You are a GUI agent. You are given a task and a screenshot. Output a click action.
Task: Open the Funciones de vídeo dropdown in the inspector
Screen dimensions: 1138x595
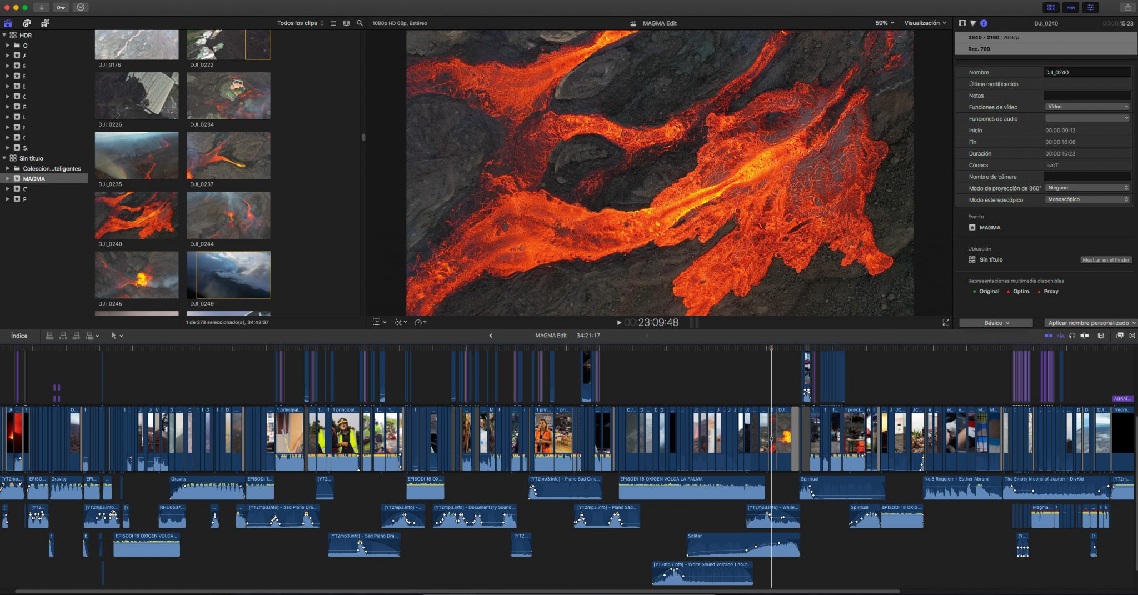pyautogui.click(x=1087, y=107)
